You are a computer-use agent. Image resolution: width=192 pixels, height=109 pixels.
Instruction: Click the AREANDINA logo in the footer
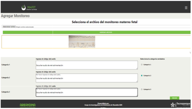coord(28,105)
